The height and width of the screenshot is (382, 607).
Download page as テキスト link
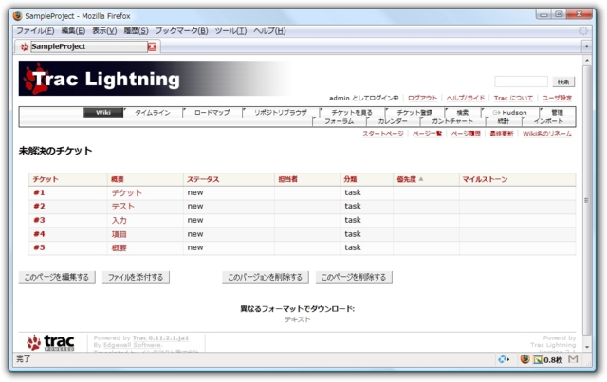pyautogui.click(x=297, y=319)
